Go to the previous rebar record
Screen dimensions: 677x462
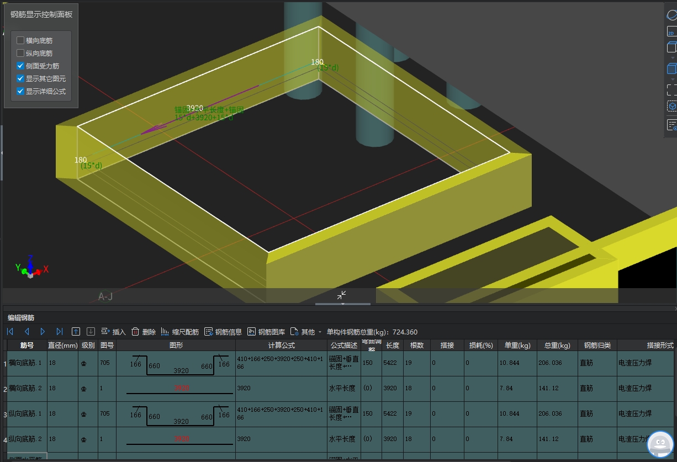point(27,332)
